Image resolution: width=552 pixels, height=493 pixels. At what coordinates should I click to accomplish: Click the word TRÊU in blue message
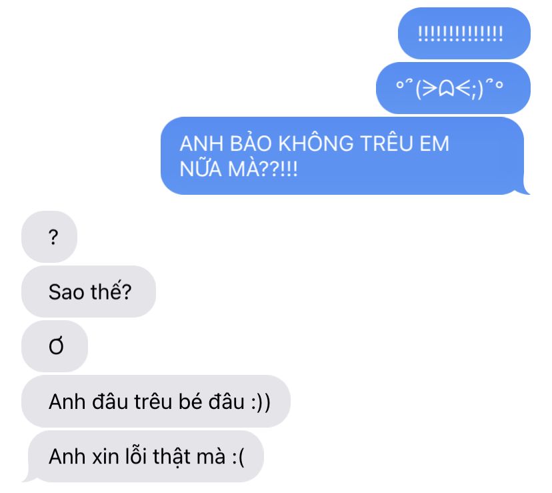387,143
